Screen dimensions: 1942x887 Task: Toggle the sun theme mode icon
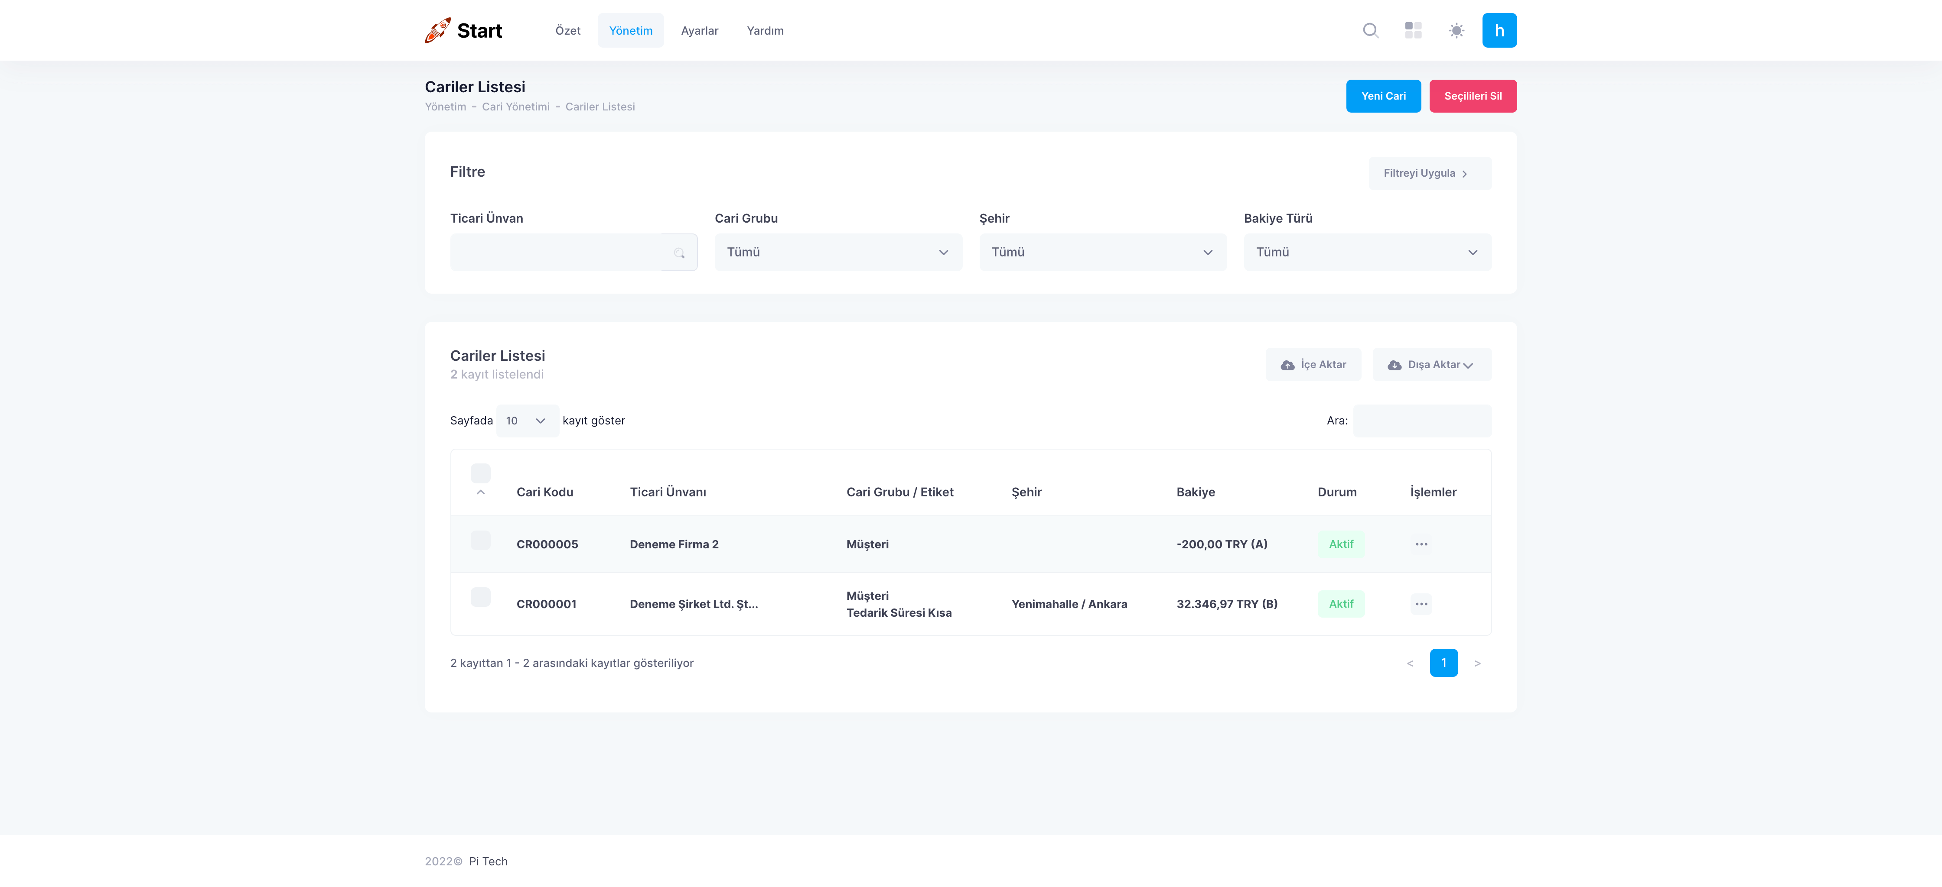click(x=1456, y=30)
